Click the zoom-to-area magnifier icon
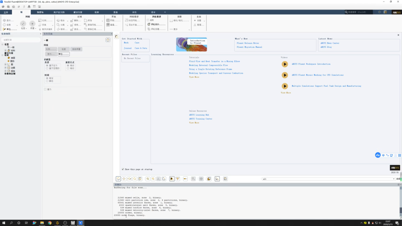This screenshot has width=402, height=226. point(134,179)
